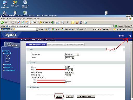The width and height of the screenshot is (133, 100).
Task: Open the Mail envelope toolbar icon
Action: pyautogui.click(x=58, y=22)
